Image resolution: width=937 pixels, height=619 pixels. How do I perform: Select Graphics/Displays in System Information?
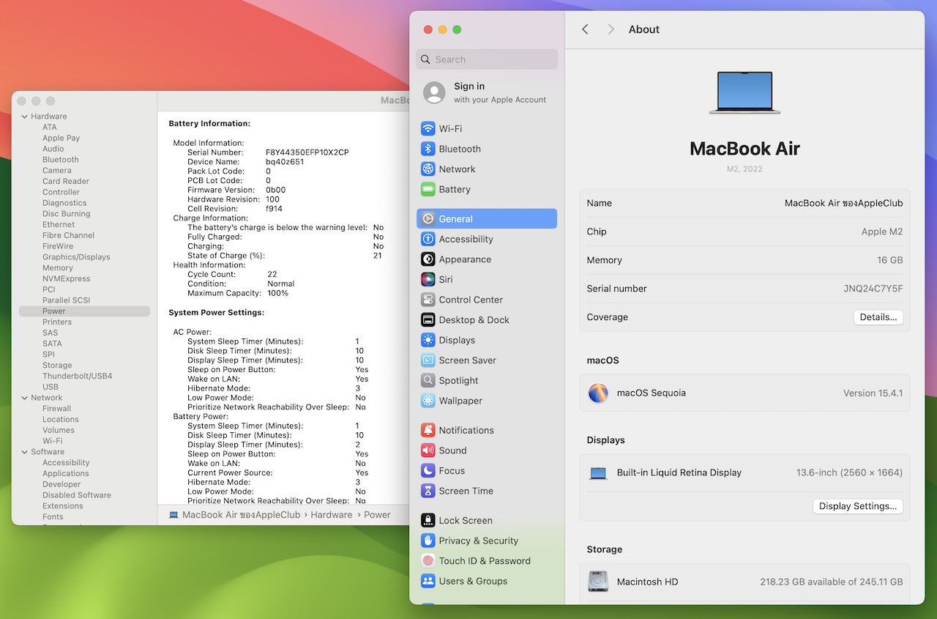(x=76, y=257)
